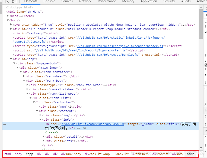
Task: Collapse the b-page-body div
Action: pyautogui.click(x=14, y=63)
